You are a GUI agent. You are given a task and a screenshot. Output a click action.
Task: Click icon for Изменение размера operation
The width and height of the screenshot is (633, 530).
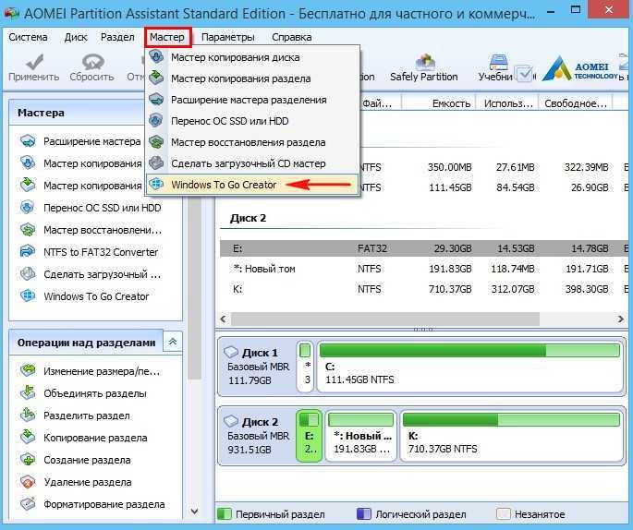click(x=28, y=370)
